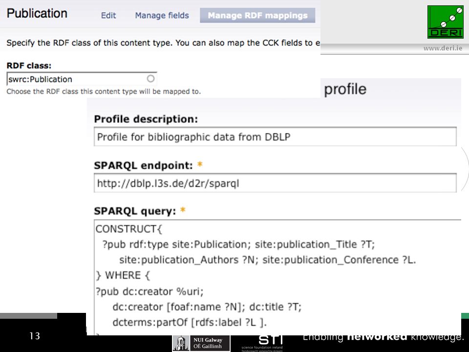
Task: Click the SPARQL endpoint URL field
Action: [x=275, y=183]
